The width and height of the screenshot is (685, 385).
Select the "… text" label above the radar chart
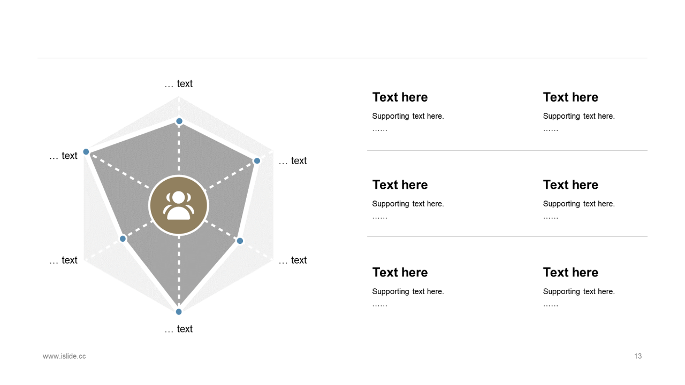click(x=179, y=84)
